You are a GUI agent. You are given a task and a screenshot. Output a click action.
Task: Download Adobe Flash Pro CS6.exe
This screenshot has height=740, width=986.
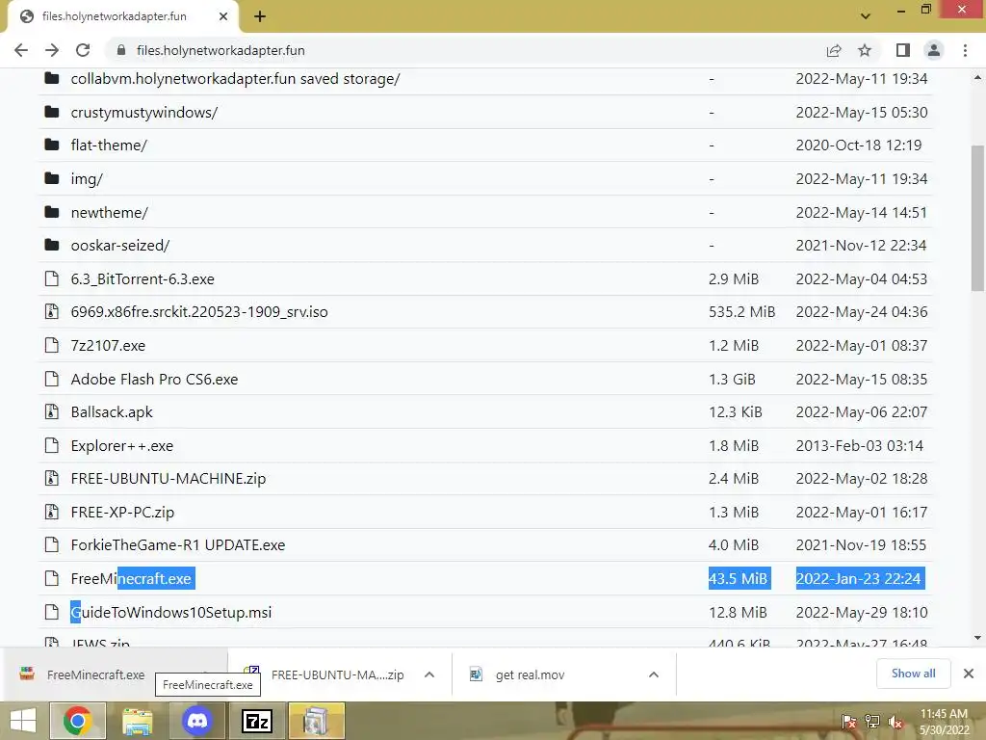pos(155,379)
